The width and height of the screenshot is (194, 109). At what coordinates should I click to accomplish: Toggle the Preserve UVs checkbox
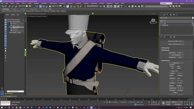pos(170,71)
